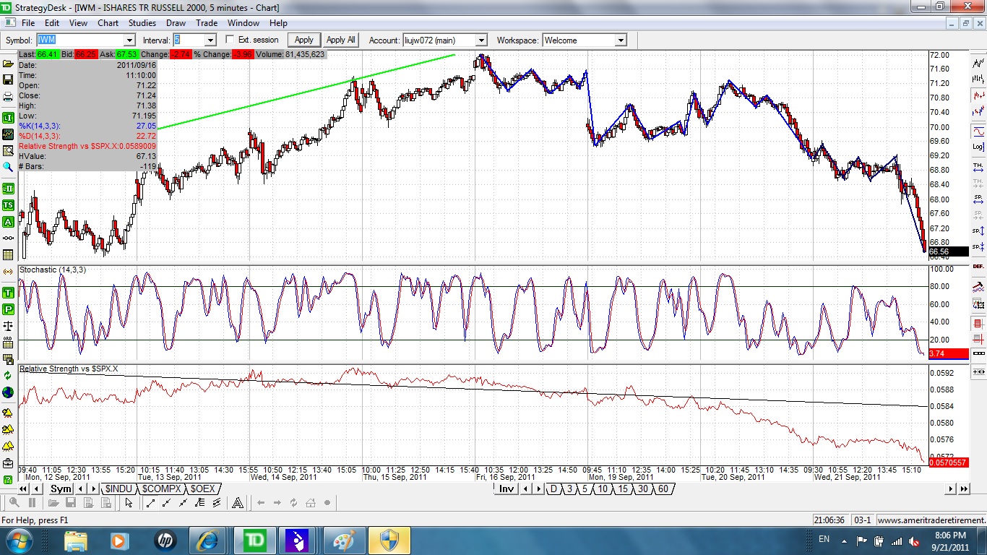Viewport: 987px width, 555px height.
Task: Click the home icon in bottom toolbar
Action: [x=311, y=503]
